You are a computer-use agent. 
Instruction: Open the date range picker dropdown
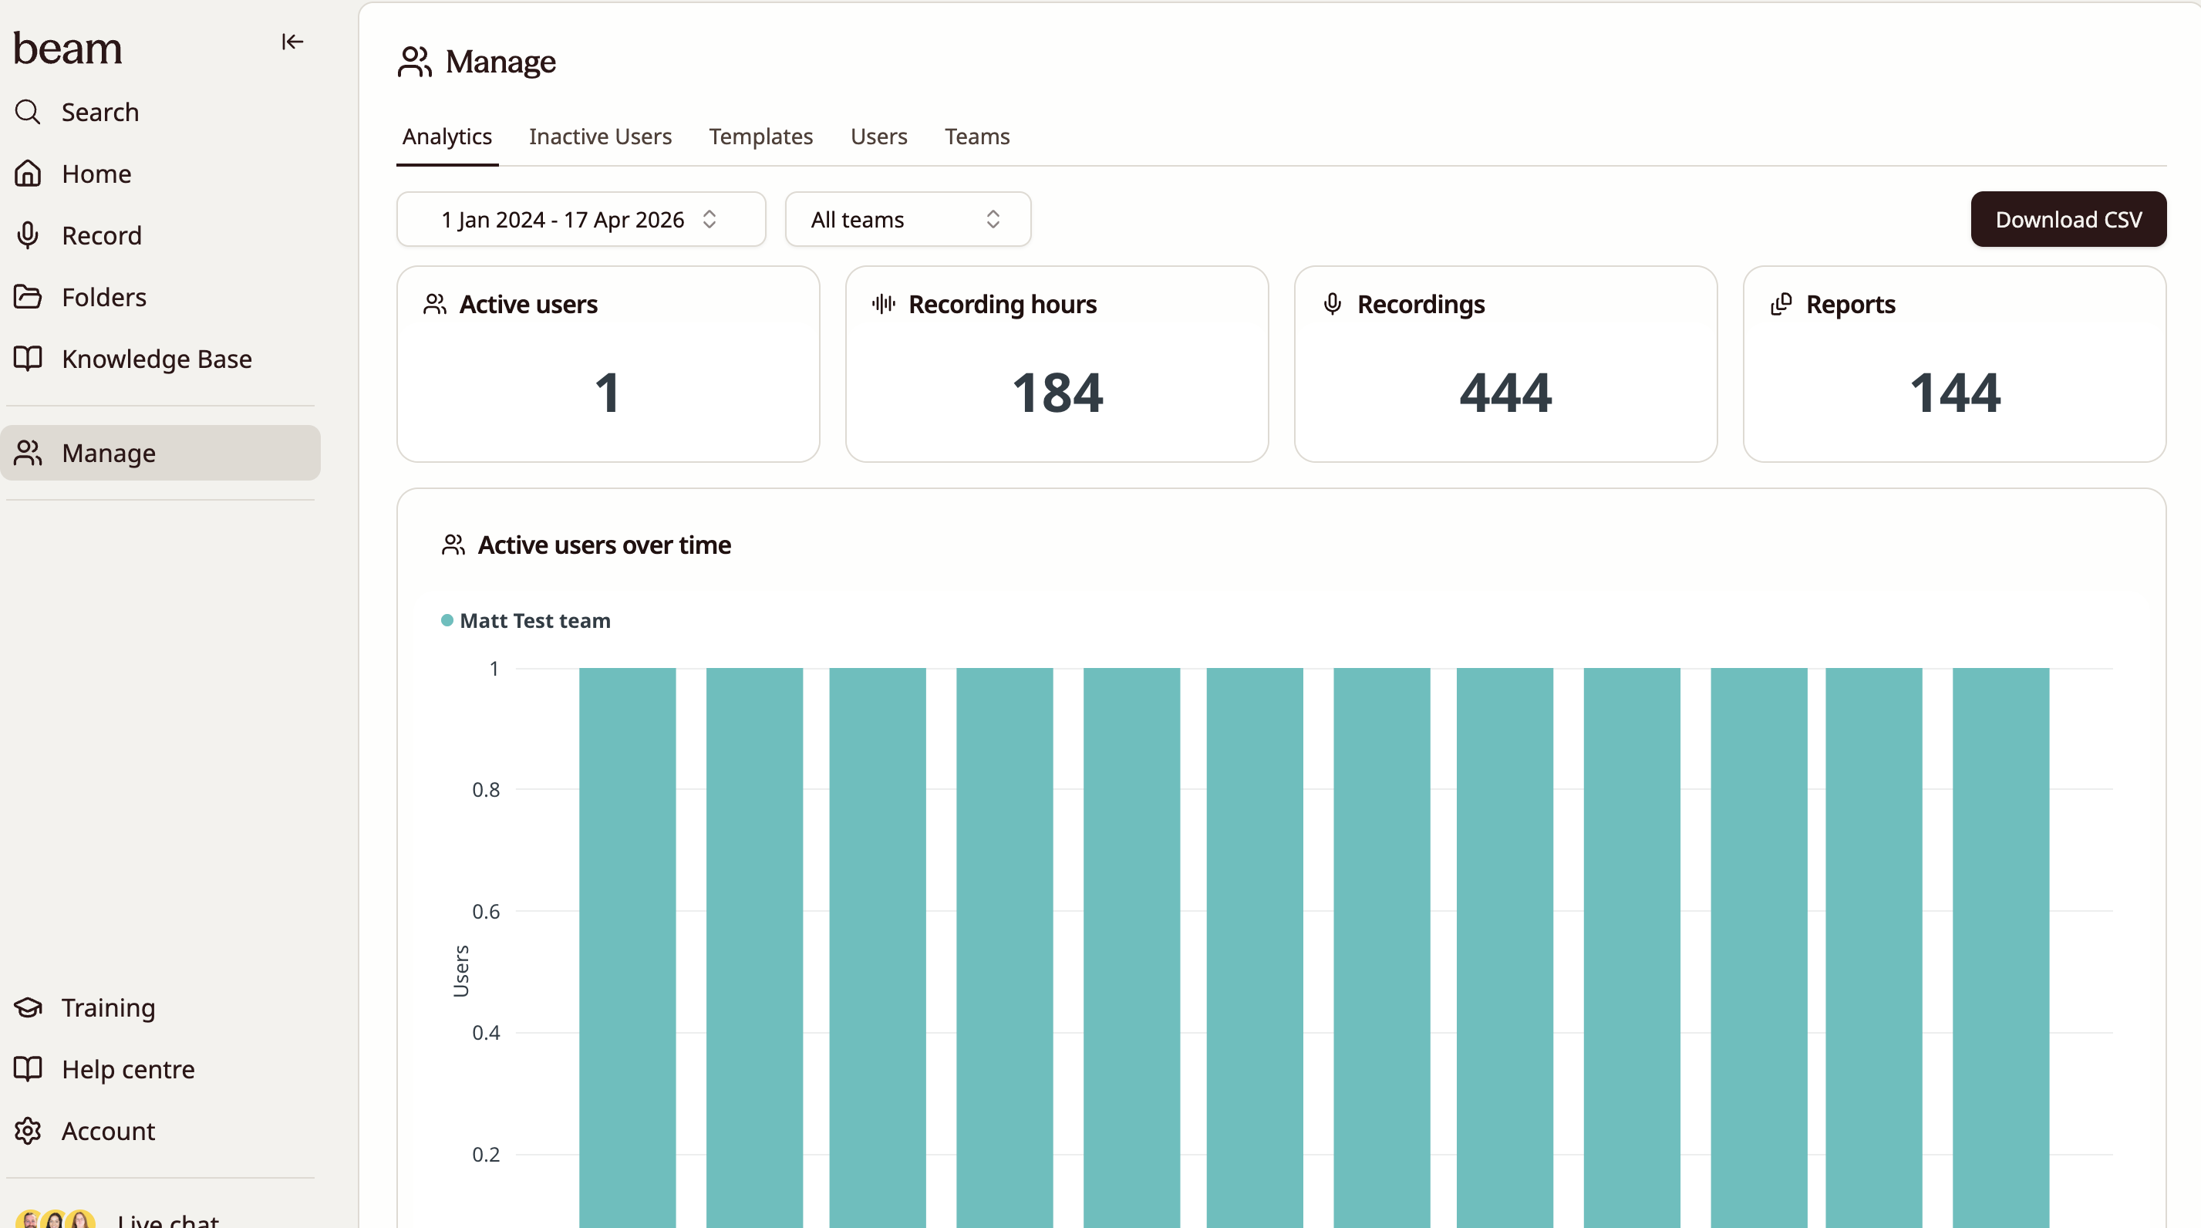click(562, 220)
